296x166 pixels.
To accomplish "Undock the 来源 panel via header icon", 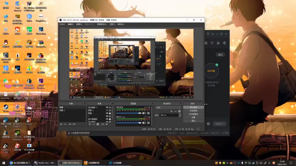I will [x=113, y=104].
